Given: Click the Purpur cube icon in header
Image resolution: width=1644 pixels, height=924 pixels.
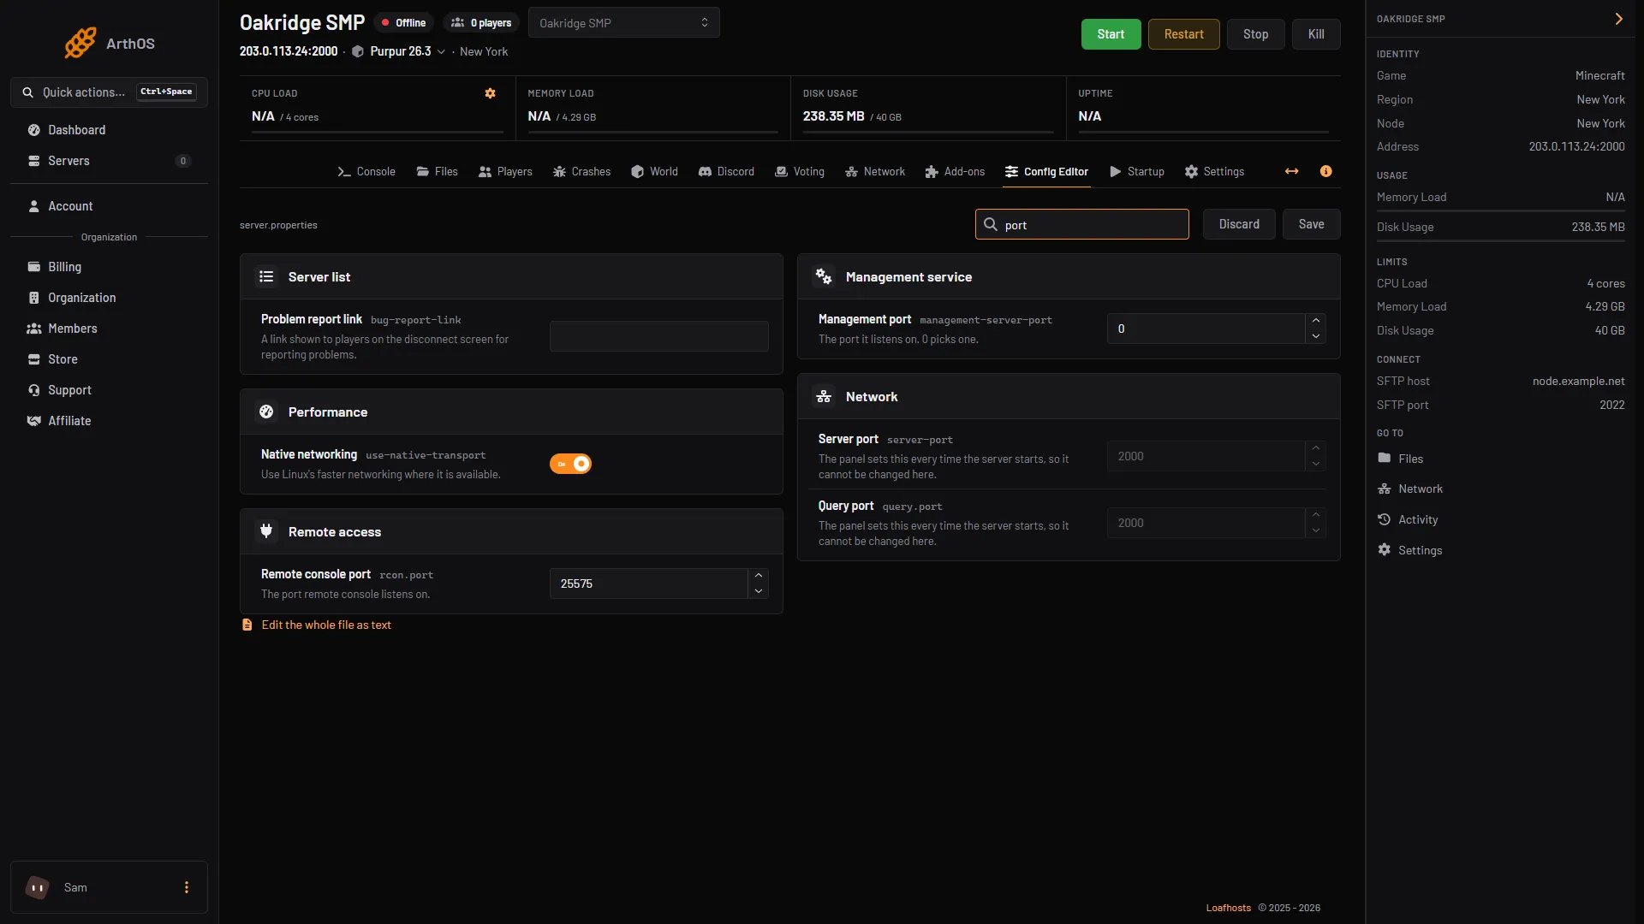Looking at the screenshot, I should click(358, 51).
